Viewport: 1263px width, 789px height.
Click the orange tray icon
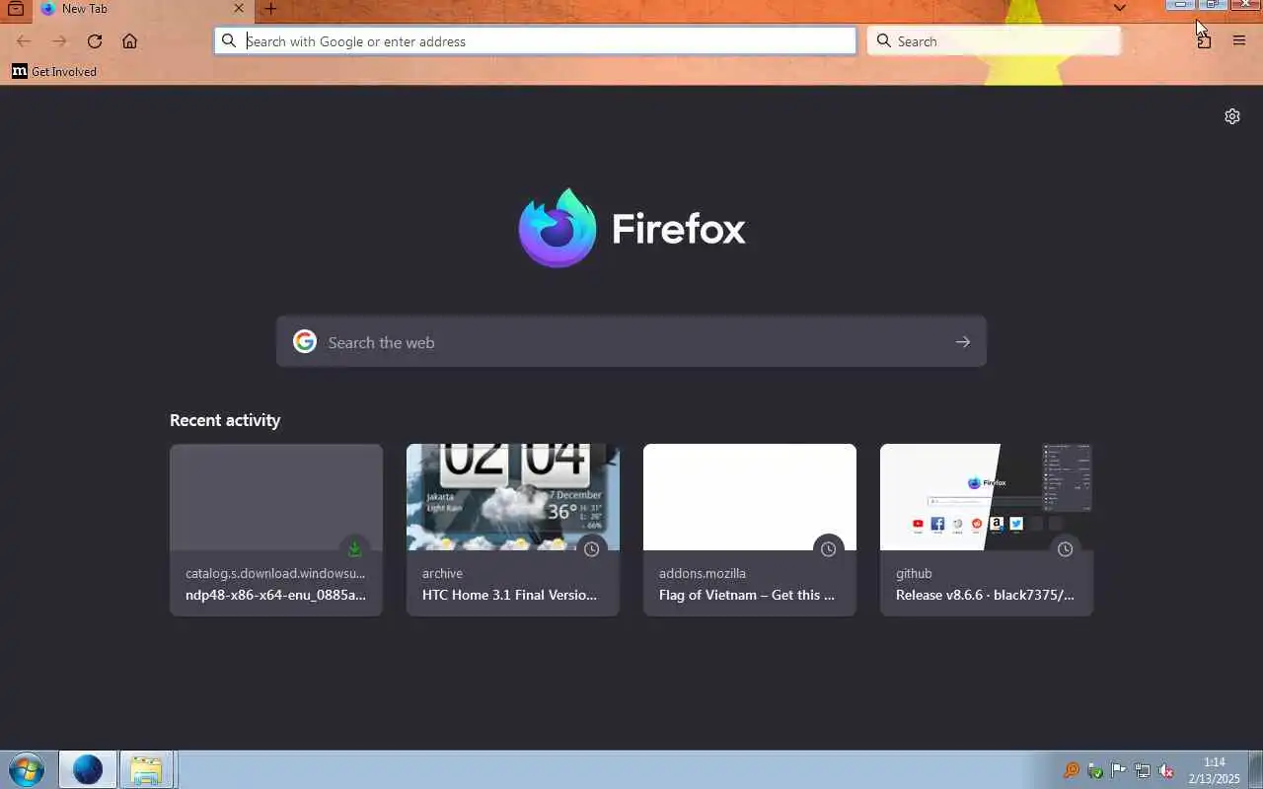click(x=1071, y=770)
